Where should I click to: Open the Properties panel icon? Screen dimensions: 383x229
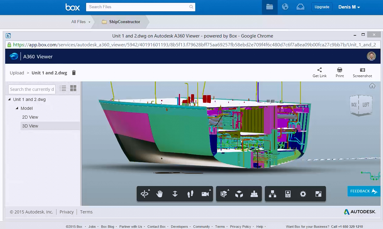(288, 194)
